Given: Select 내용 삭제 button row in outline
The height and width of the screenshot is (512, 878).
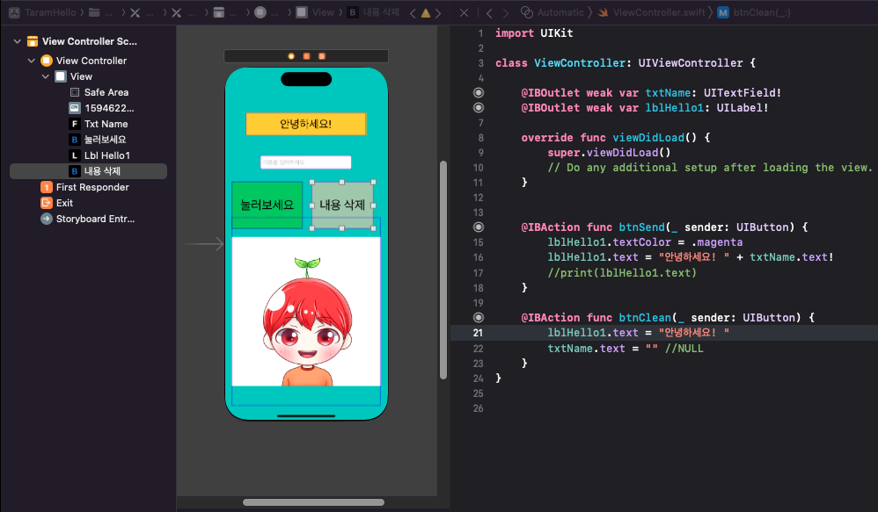Looking at the screenshot, I should pos(89,171).
